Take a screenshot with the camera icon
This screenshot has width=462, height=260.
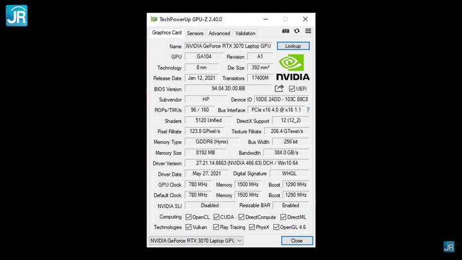pos(286,31)
